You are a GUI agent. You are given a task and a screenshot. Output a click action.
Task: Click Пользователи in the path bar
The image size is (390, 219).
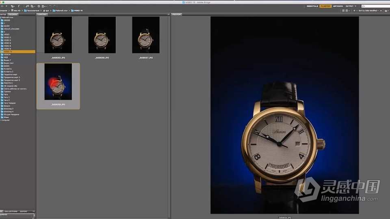[32, 11]
